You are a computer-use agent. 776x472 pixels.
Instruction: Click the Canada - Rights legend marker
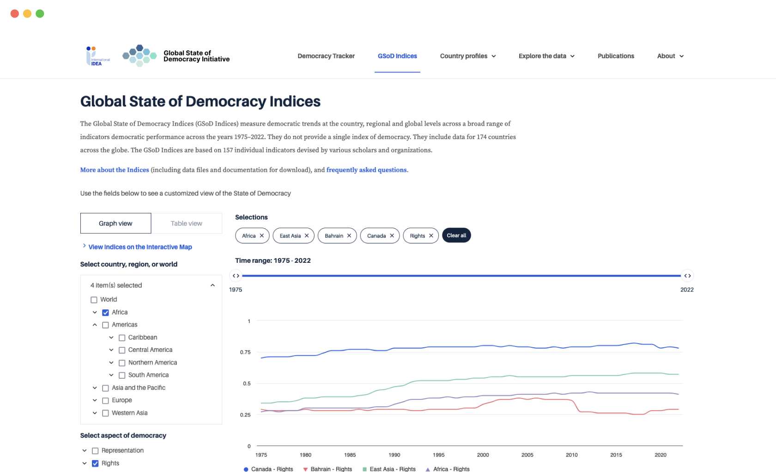coord(246,469)
